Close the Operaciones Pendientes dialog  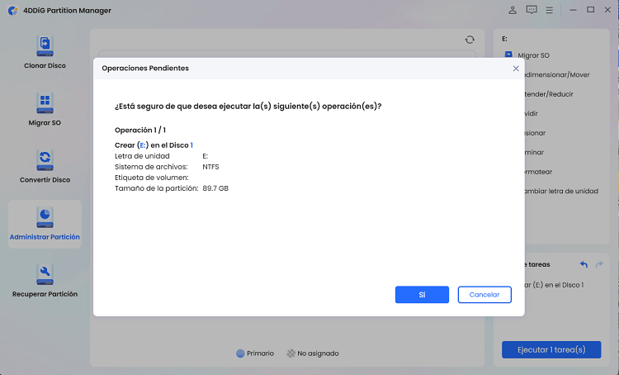[516, 69]
